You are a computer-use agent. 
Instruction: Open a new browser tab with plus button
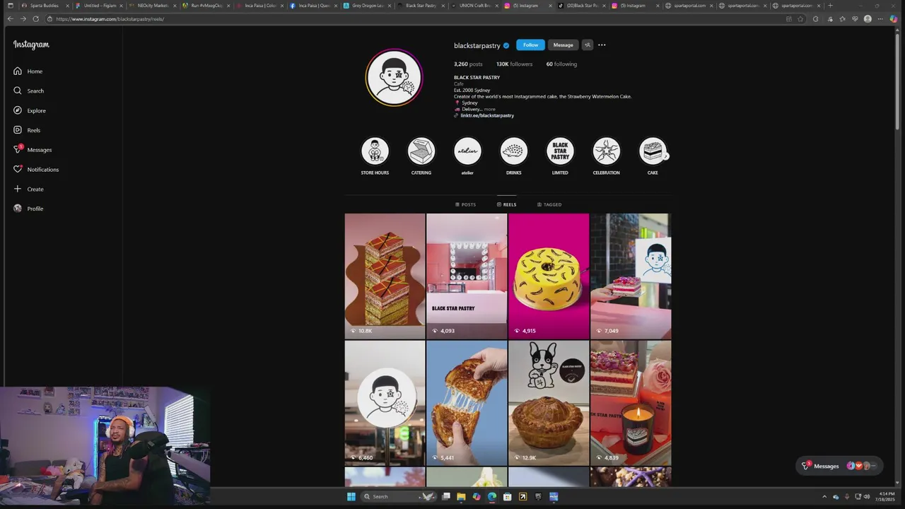(830, 6)
